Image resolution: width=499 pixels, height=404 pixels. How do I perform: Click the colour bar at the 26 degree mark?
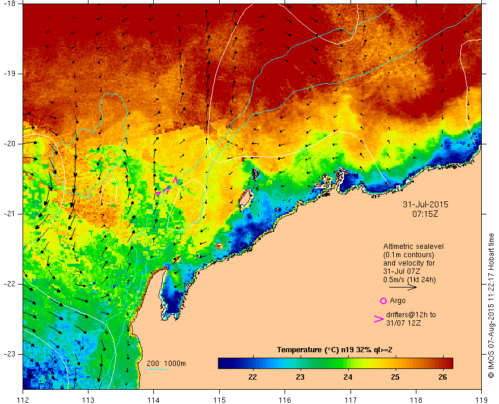443,363
